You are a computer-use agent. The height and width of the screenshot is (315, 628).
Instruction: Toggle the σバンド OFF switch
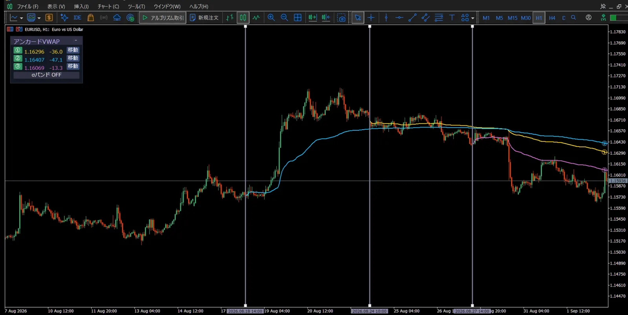tap(46, 75)
